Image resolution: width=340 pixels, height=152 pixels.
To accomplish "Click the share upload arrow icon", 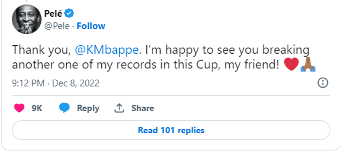I will tap(119, 108).
